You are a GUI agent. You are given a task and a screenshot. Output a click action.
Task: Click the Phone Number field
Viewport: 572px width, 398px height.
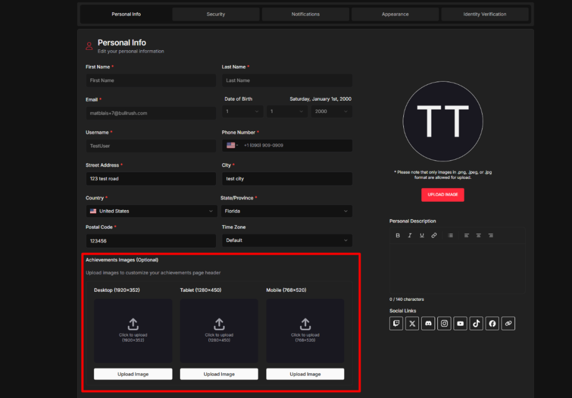tap(287, 145)
